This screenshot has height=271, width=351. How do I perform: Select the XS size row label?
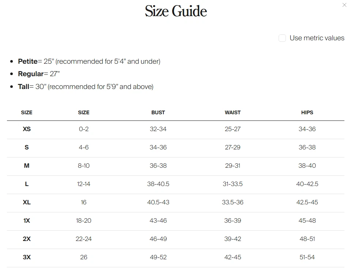pyautogui.click(x=27, y=129)
